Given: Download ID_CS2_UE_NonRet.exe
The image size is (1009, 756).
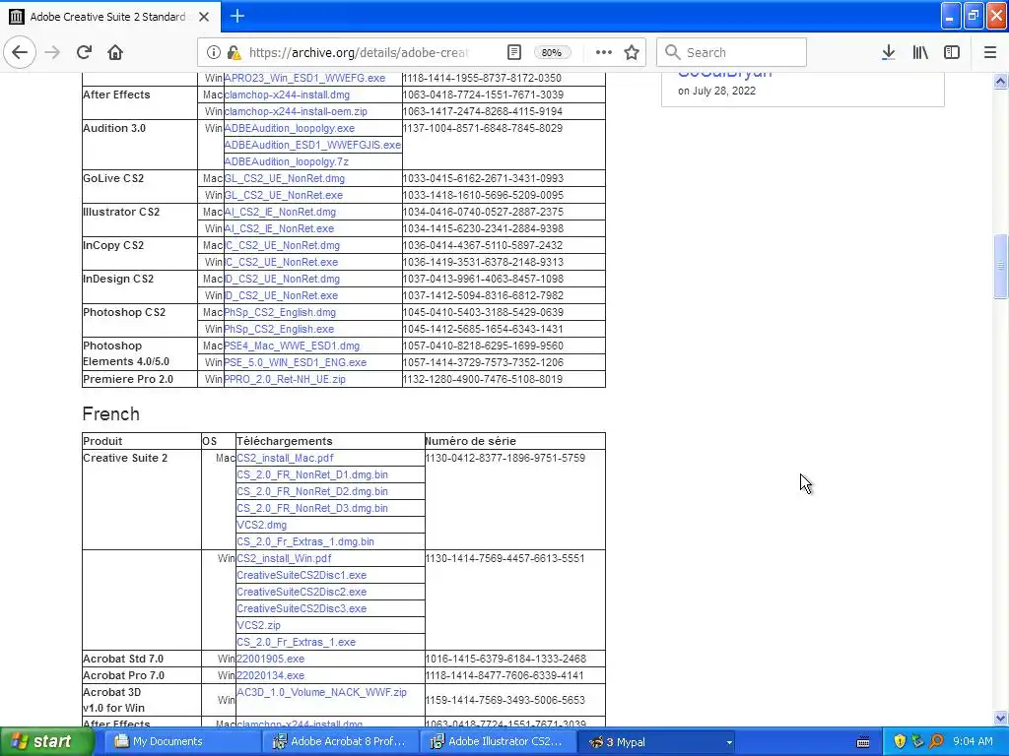Looking at the screenshot, I should [x=281, y=295].
